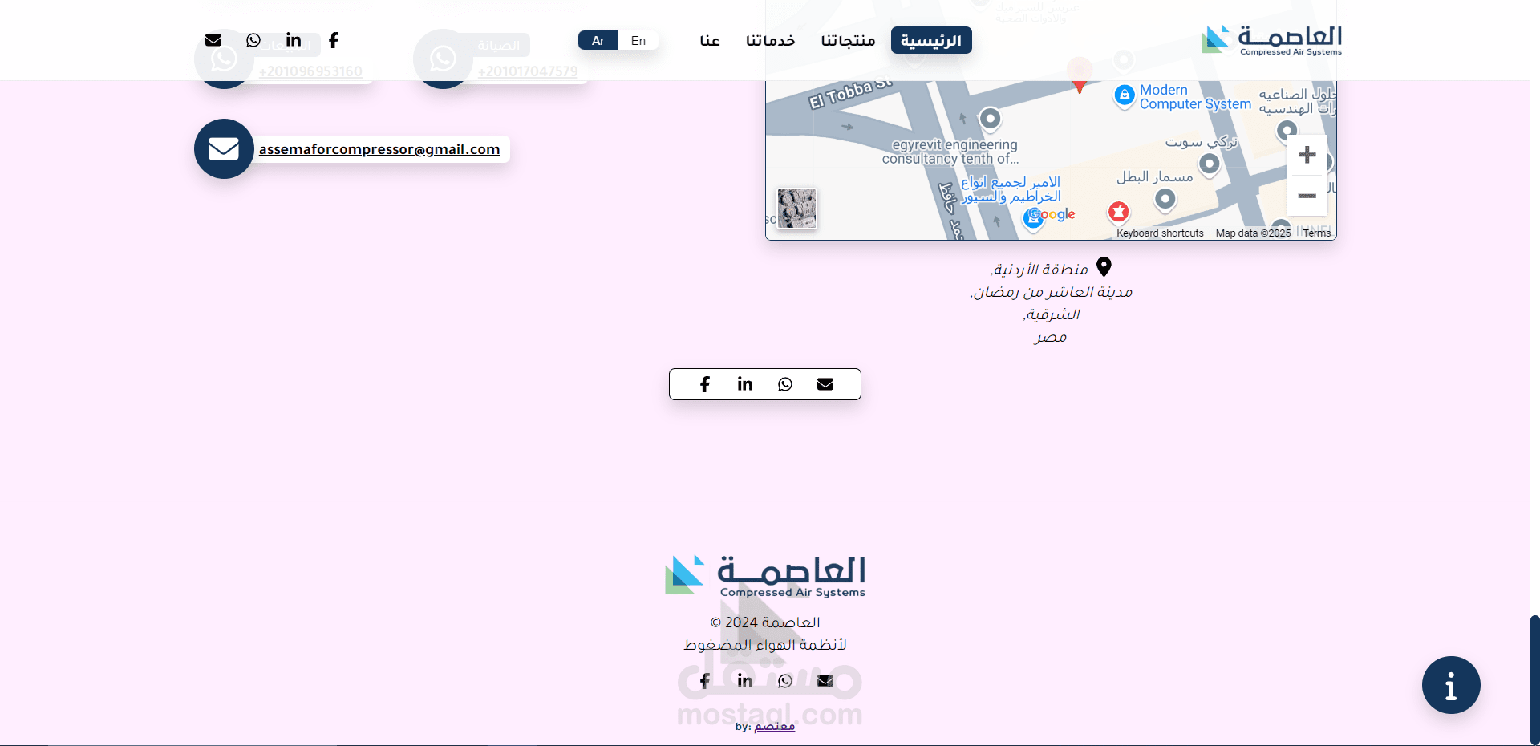Open the header WhatsApp icon
The width and height of the screenshot is (1540, 746).
point(253,40)
